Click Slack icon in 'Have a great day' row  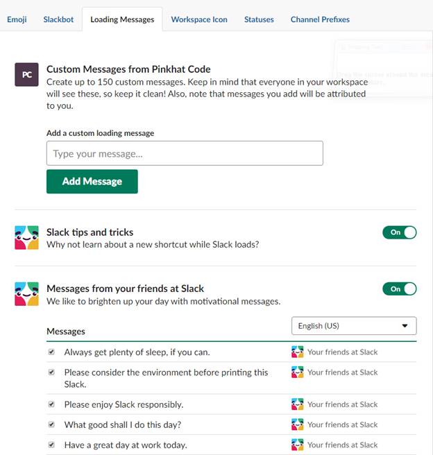298,445
